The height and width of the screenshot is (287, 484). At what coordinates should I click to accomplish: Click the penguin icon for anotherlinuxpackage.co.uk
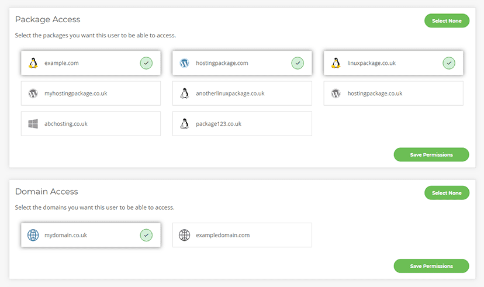pyautogui.click(x=185, y=93)
